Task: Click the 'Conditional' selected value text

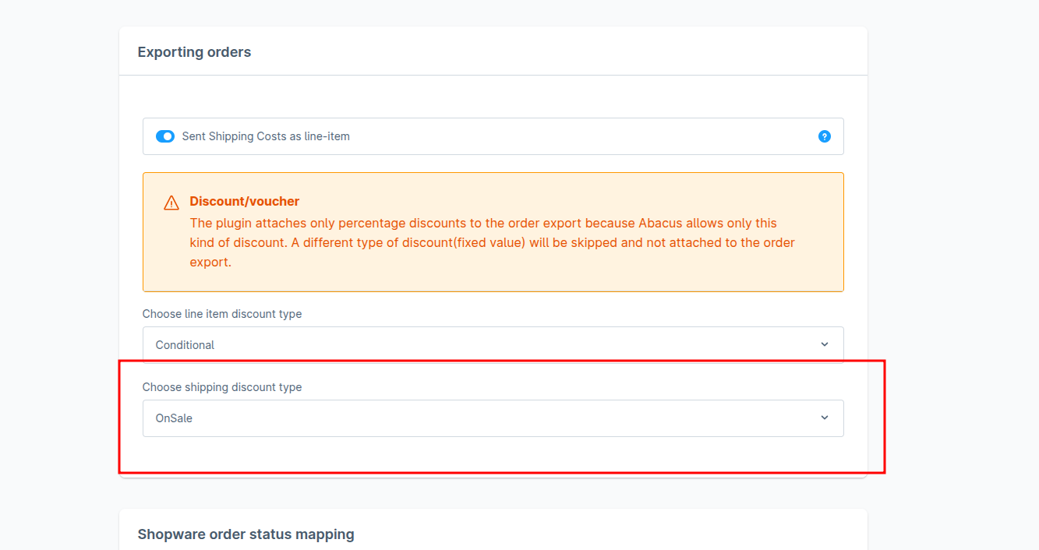Action: click(185, 345)
